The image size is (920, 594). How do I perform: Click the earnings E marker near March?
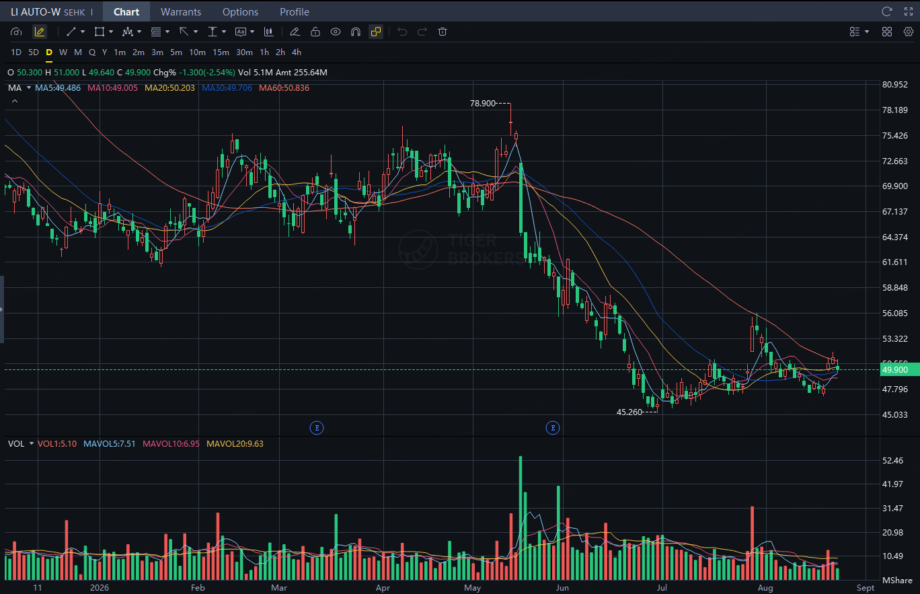pos(316,427)
